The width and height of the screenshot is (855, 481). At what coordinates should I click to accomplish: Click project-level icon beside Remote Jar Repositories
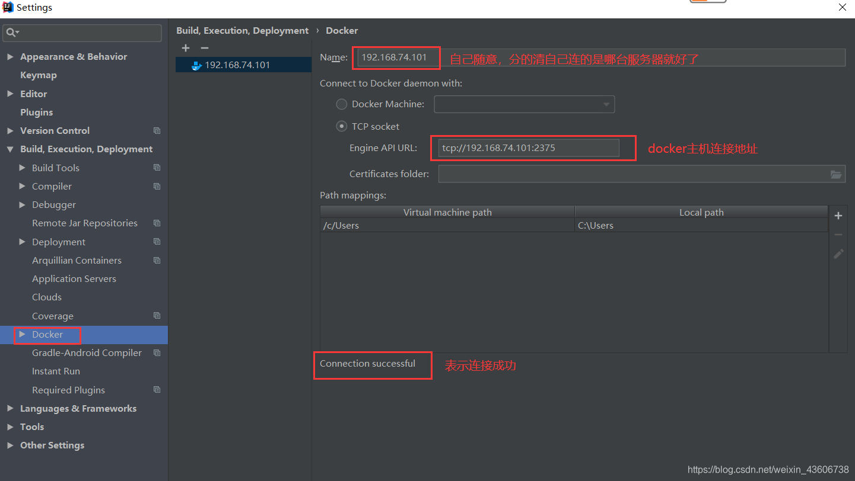157,223
